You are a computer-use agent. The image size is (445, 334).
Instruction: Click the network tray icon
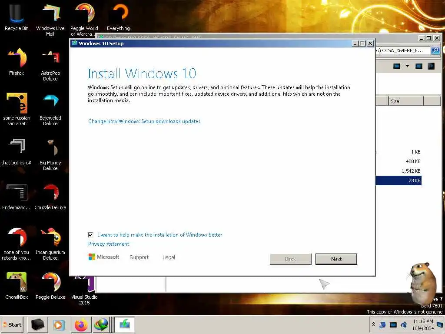point(393,324)
